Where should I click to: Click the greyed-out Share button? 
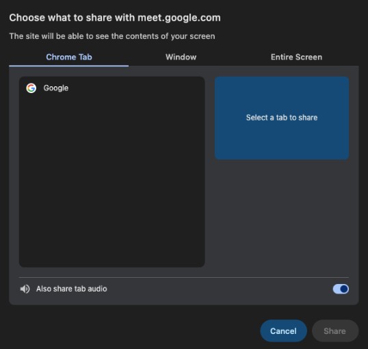(x=335, y=331)
